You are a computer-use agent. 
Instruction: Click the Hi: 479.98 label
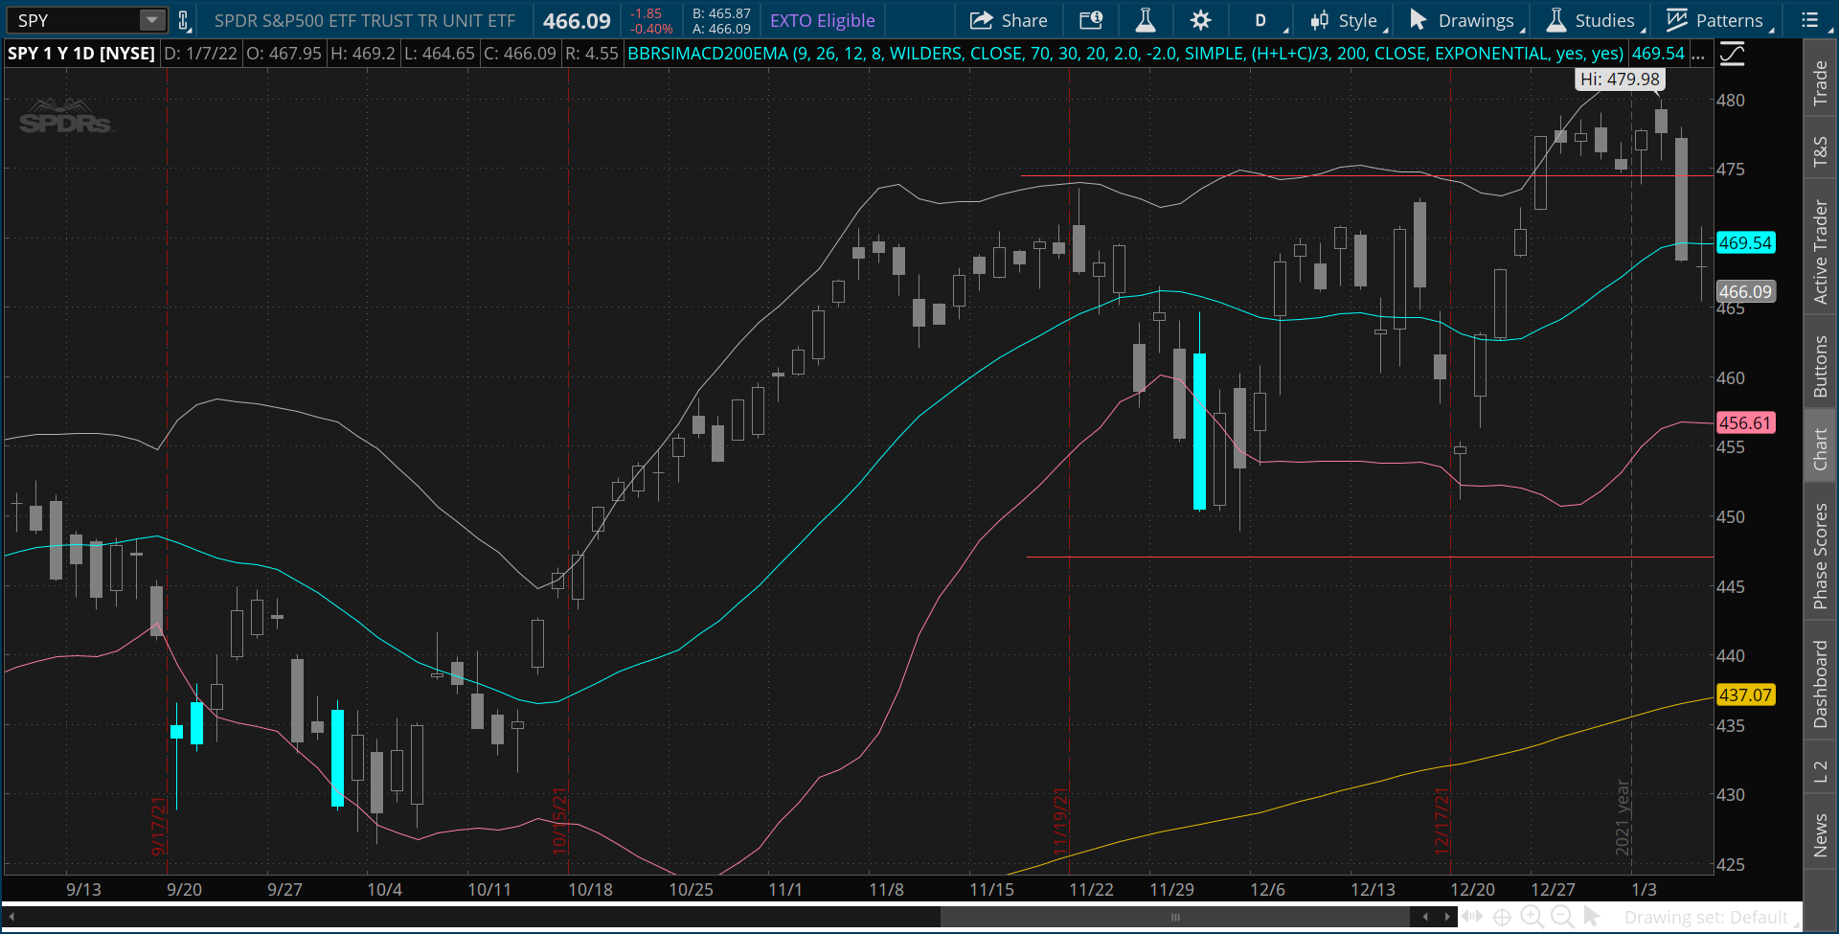[1620, 80]
